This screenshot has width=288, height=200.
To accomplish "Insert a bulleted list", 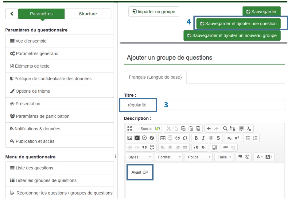I will coord(255,138).
